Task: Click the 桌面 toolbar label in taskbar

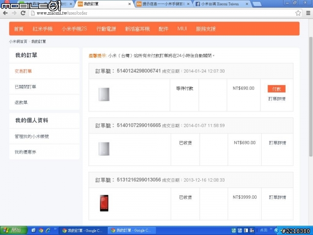Action: [264, 230]
